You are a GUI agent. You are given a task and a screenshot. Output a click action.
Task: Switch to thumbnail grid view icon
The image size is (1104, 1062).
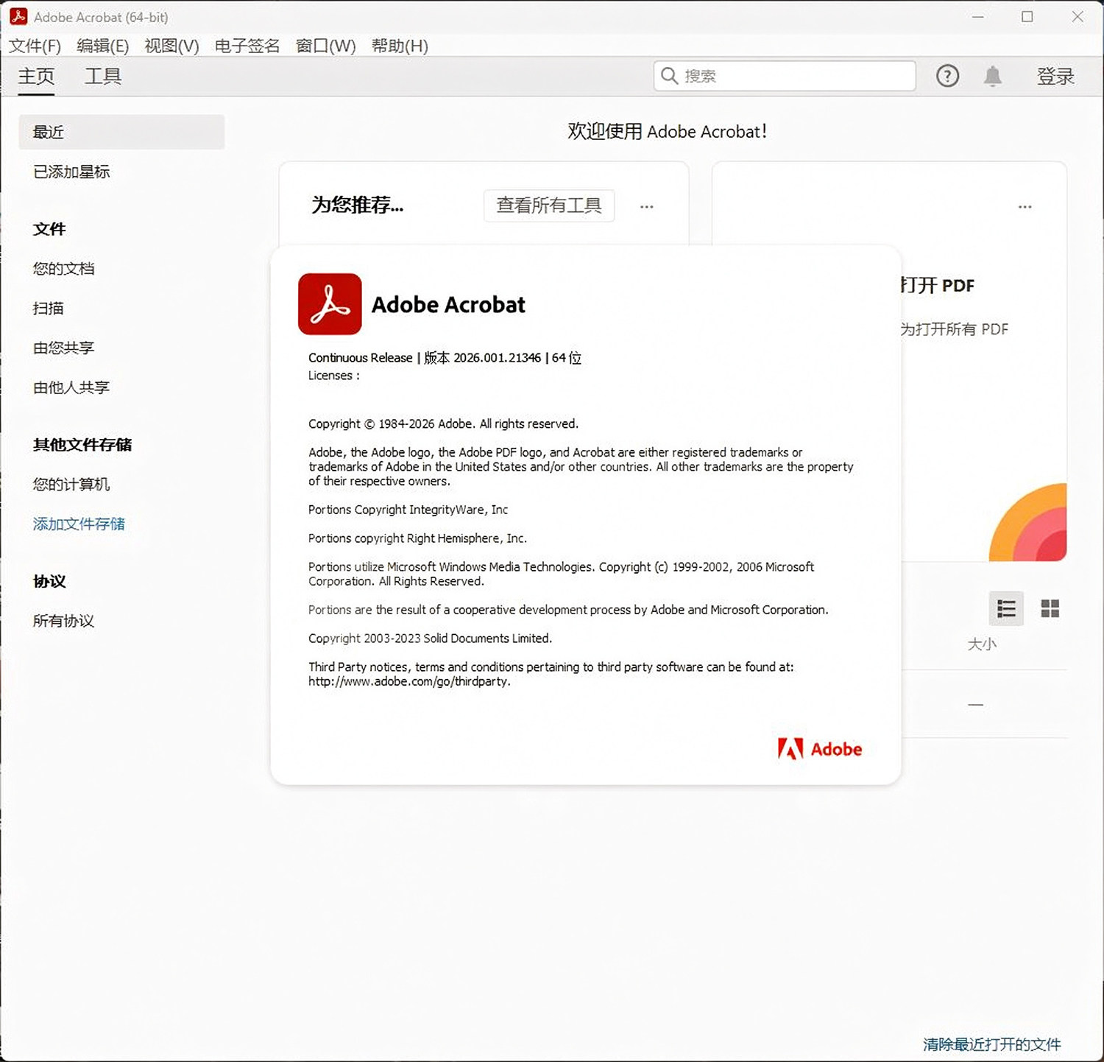point(1050,608)
